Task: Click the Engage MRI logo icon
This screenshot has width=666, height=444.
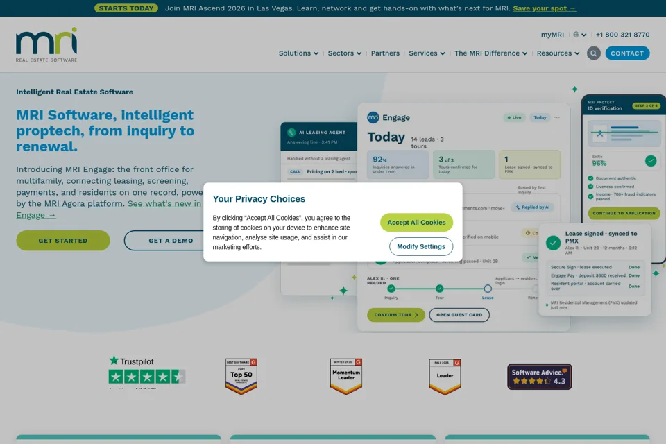Action: 373,117
